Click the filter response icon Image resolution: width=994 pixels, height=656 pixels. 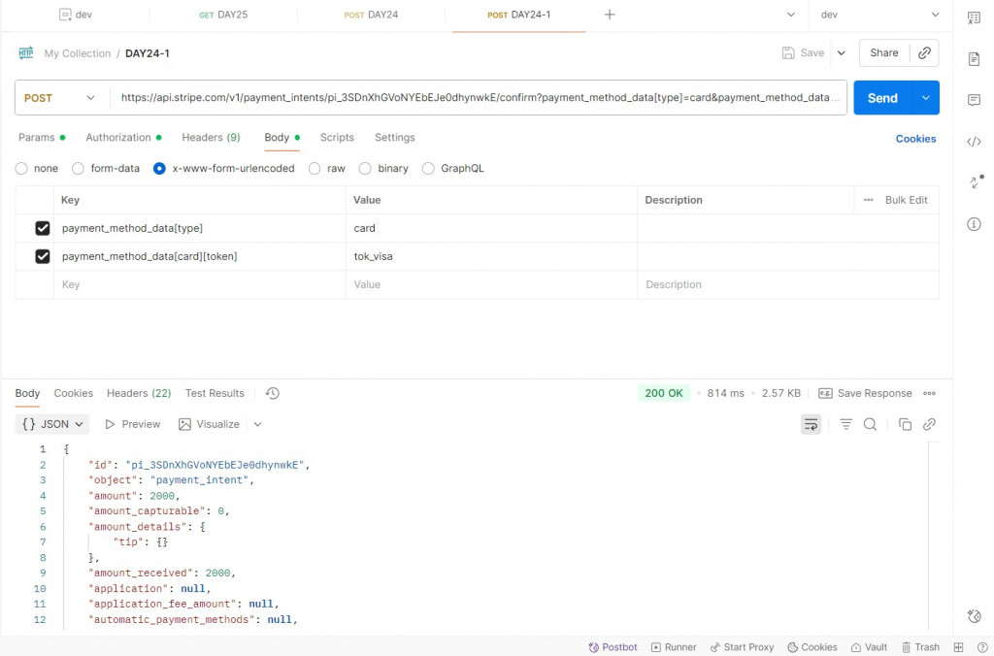point(845,424)
